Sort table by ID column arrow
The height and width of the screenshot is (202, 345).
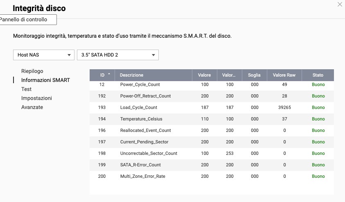click(109, 75)
